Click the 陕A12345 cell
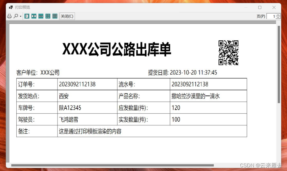Image resolution: width=287 pixels, height=171 pixels. [x=87, y=108]
